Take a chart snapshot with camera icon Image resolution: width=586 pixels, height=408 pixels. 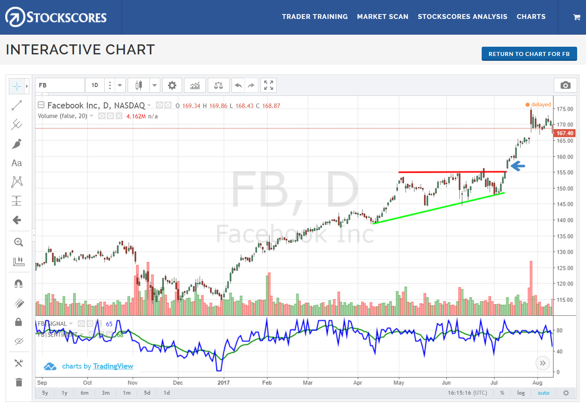pos(565,85)
